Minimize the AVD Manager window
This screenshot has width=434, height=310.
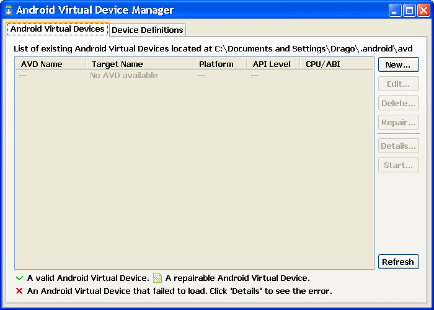[x=395, y=11]
